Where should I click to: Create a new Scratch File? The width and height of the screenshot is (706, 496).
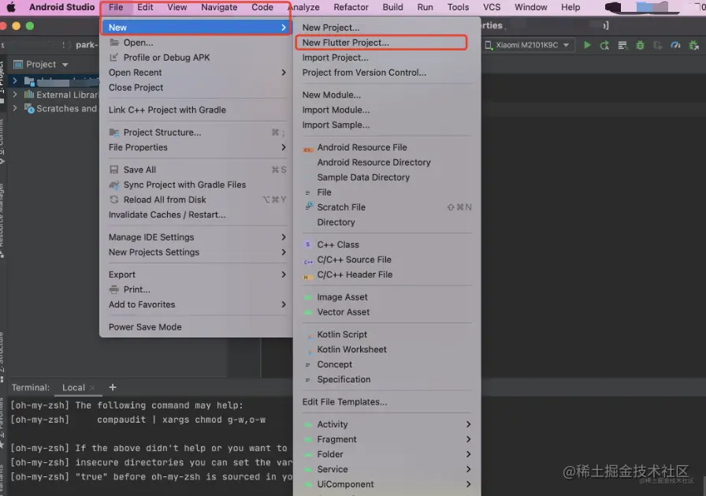(x=387, y=207)
